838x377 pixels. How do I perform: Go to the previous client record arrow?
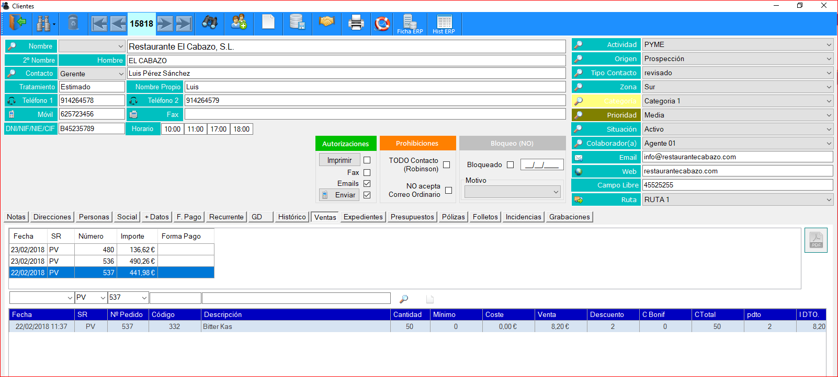118,23
